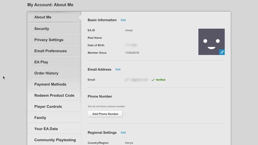Image resolution: width=258 pixels, height=145 pixels.
Task: Click the EA ID value crinye
Action: click(129, 30)
